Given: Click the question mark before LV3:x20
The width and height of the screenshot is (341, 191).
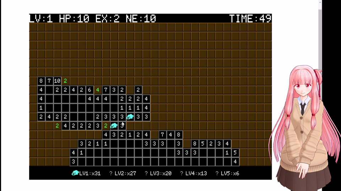Looking at the screenshot, I should (146, 173).
